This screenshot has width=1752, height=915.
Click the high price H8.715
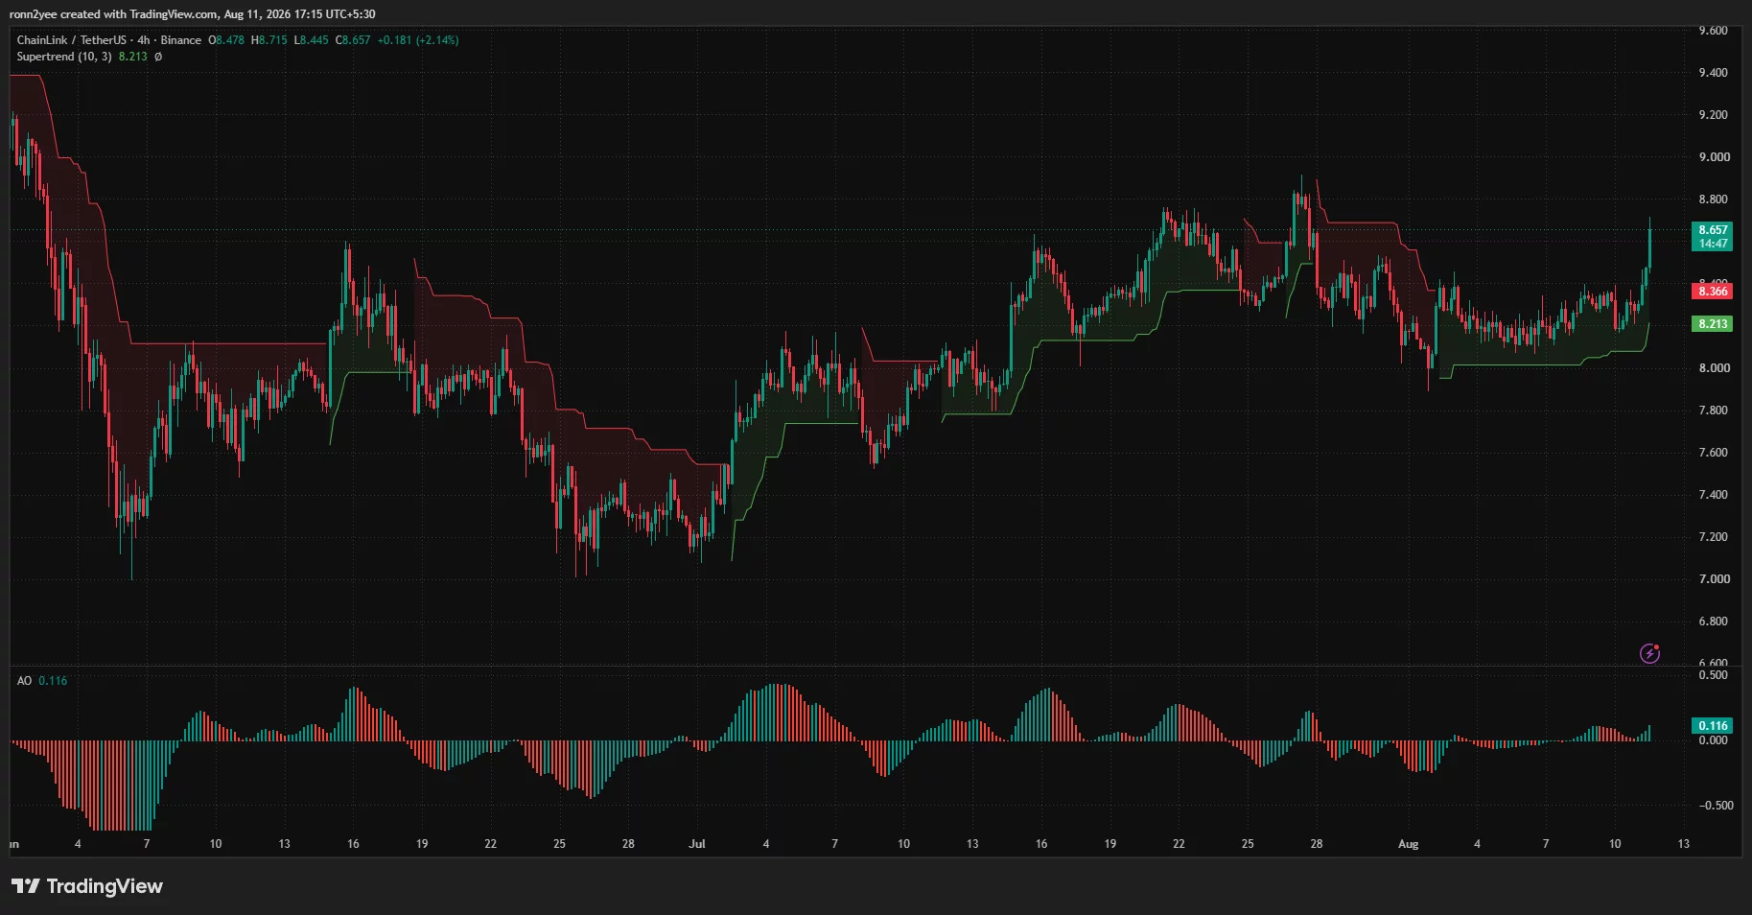click(x=269, y=40)
